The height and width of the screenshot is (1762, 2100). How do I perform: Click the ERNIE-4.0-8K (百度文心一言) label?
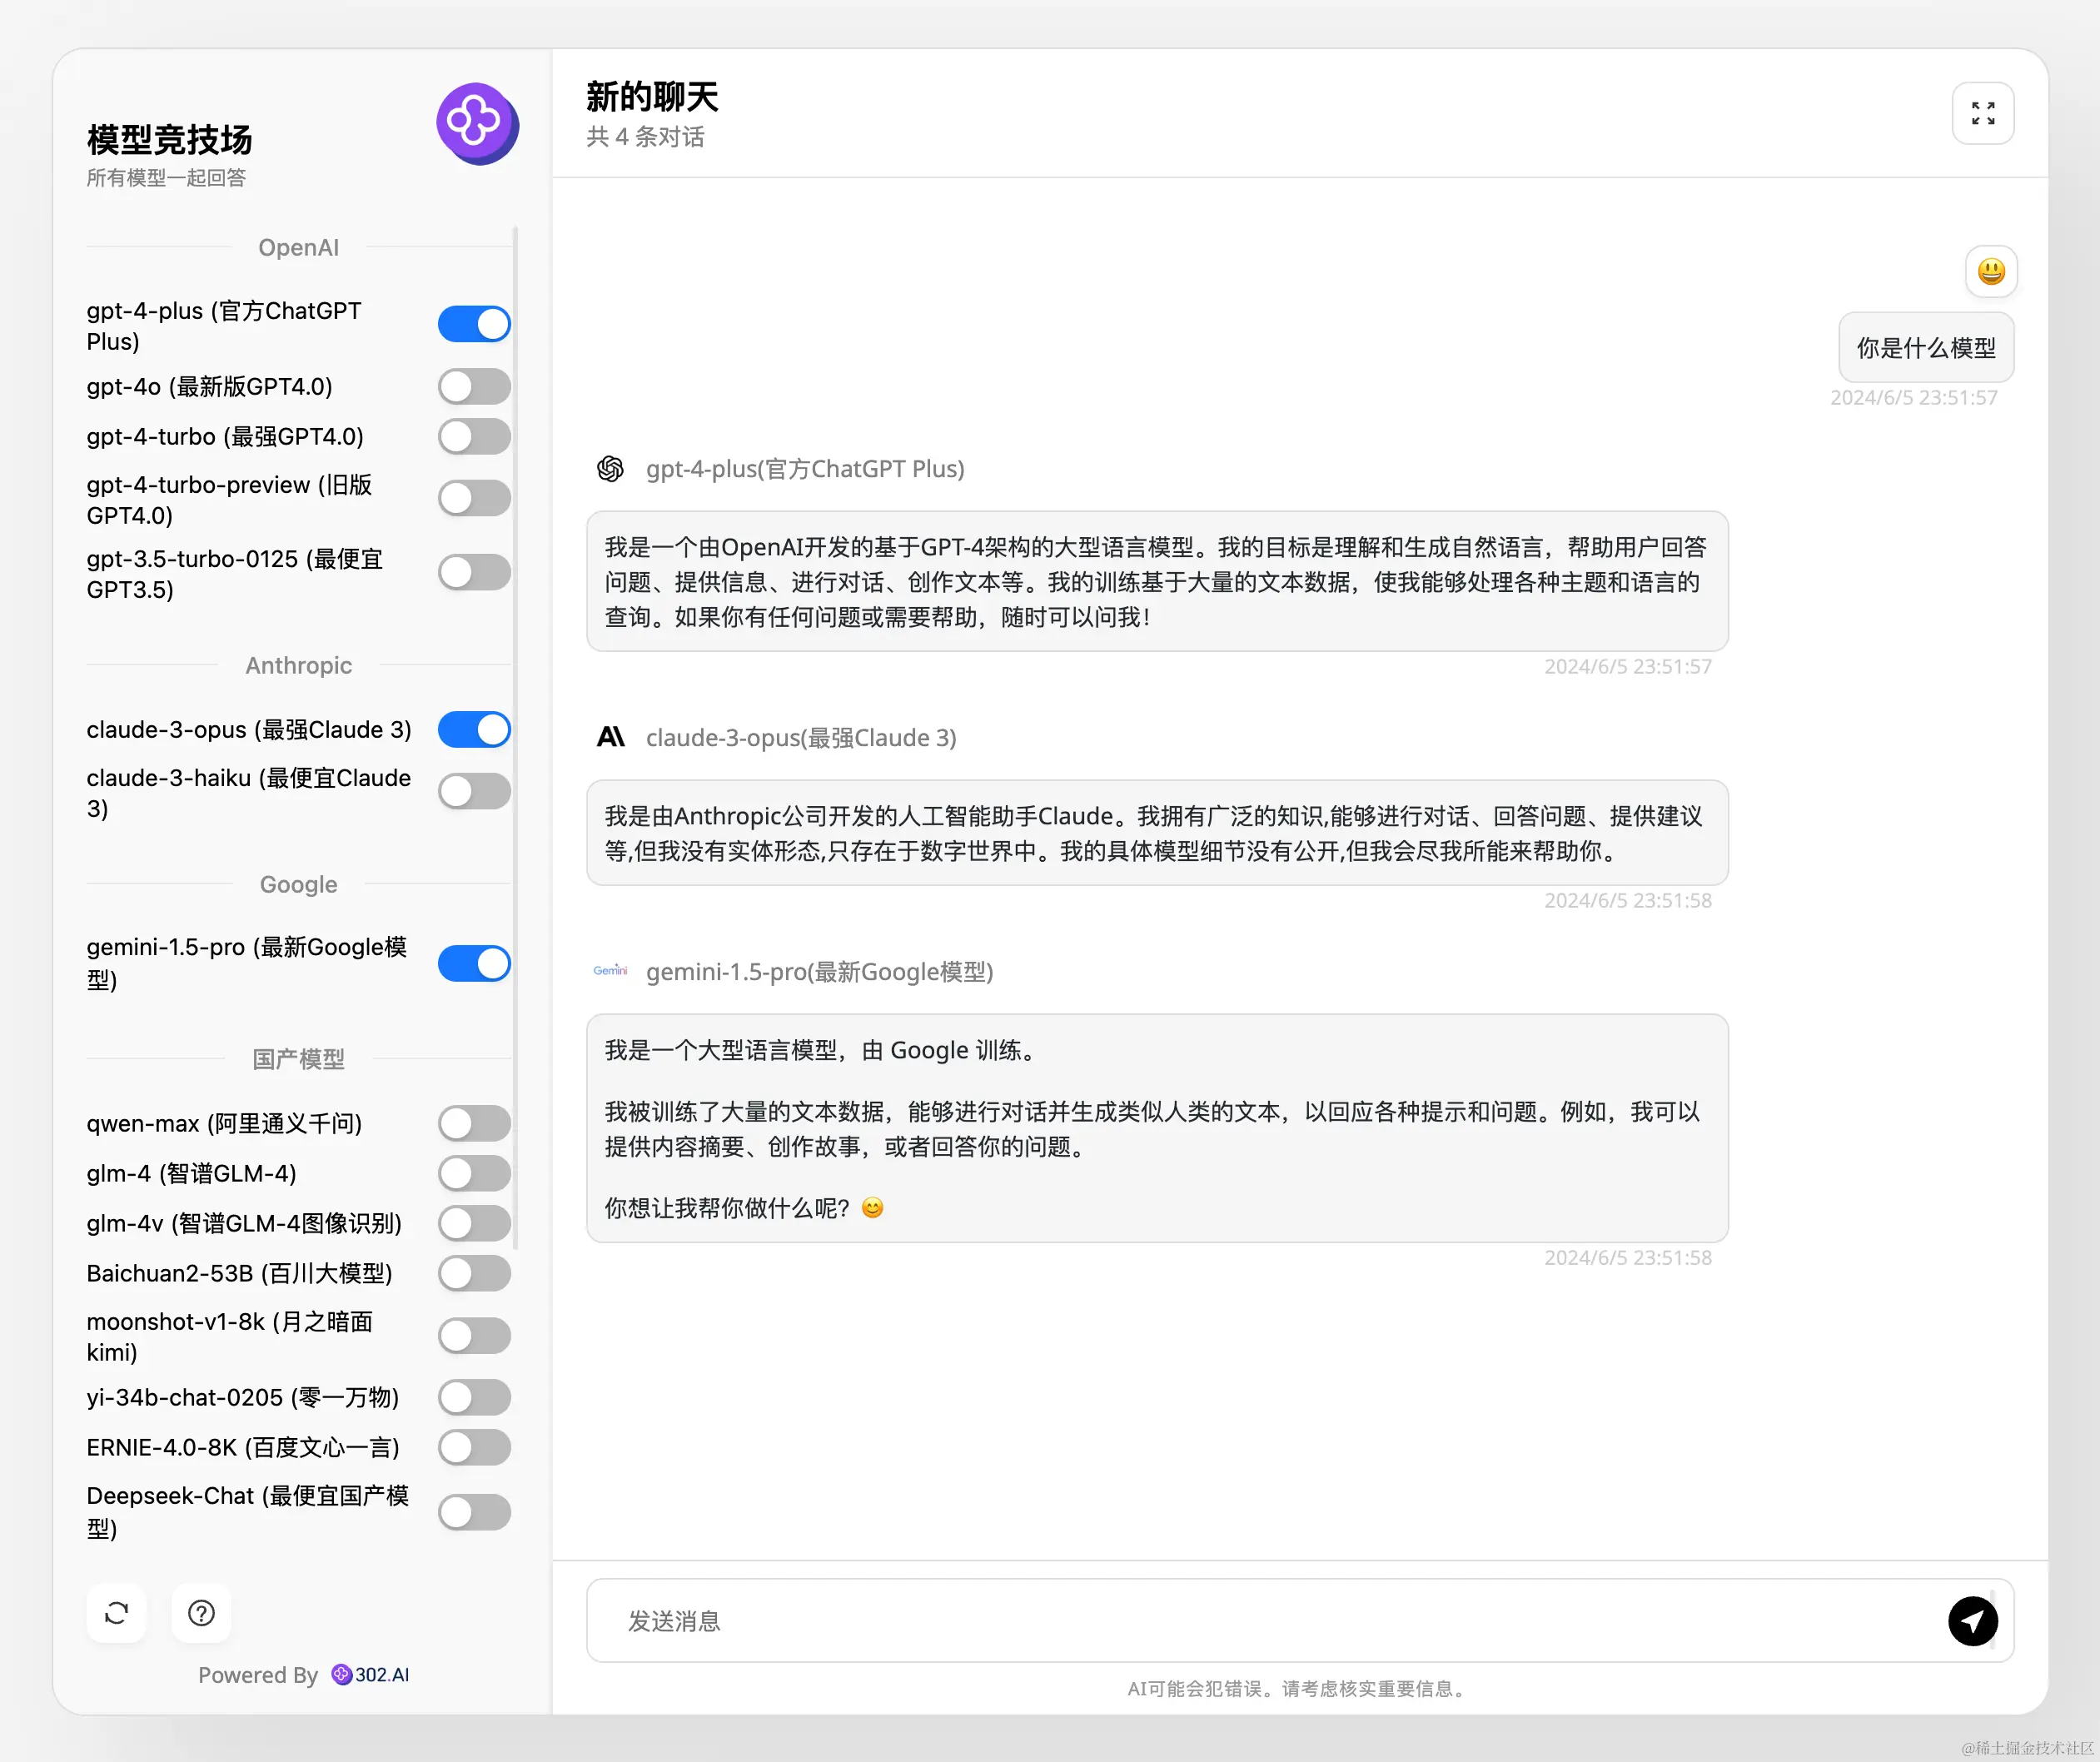tap(243, 1448)
